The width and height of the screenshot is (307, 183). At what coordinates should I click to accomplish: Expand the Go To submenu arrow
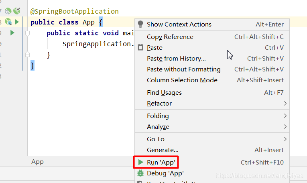pos(285,139)
